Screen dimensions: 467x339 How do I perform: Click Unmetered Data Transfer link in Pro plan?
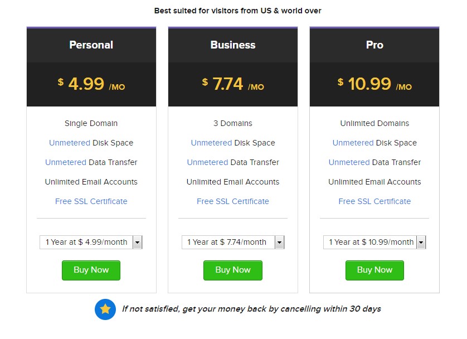pos(349,162)
